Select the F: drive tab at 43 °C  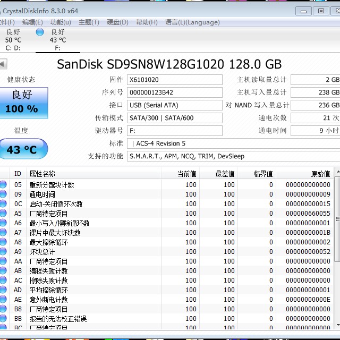pos(58,40)
